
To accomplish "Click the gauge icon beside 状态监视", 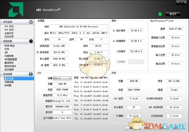I will [31, 22].
